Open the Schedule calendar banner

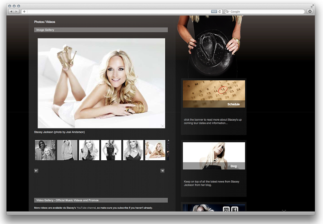point(214,94)
